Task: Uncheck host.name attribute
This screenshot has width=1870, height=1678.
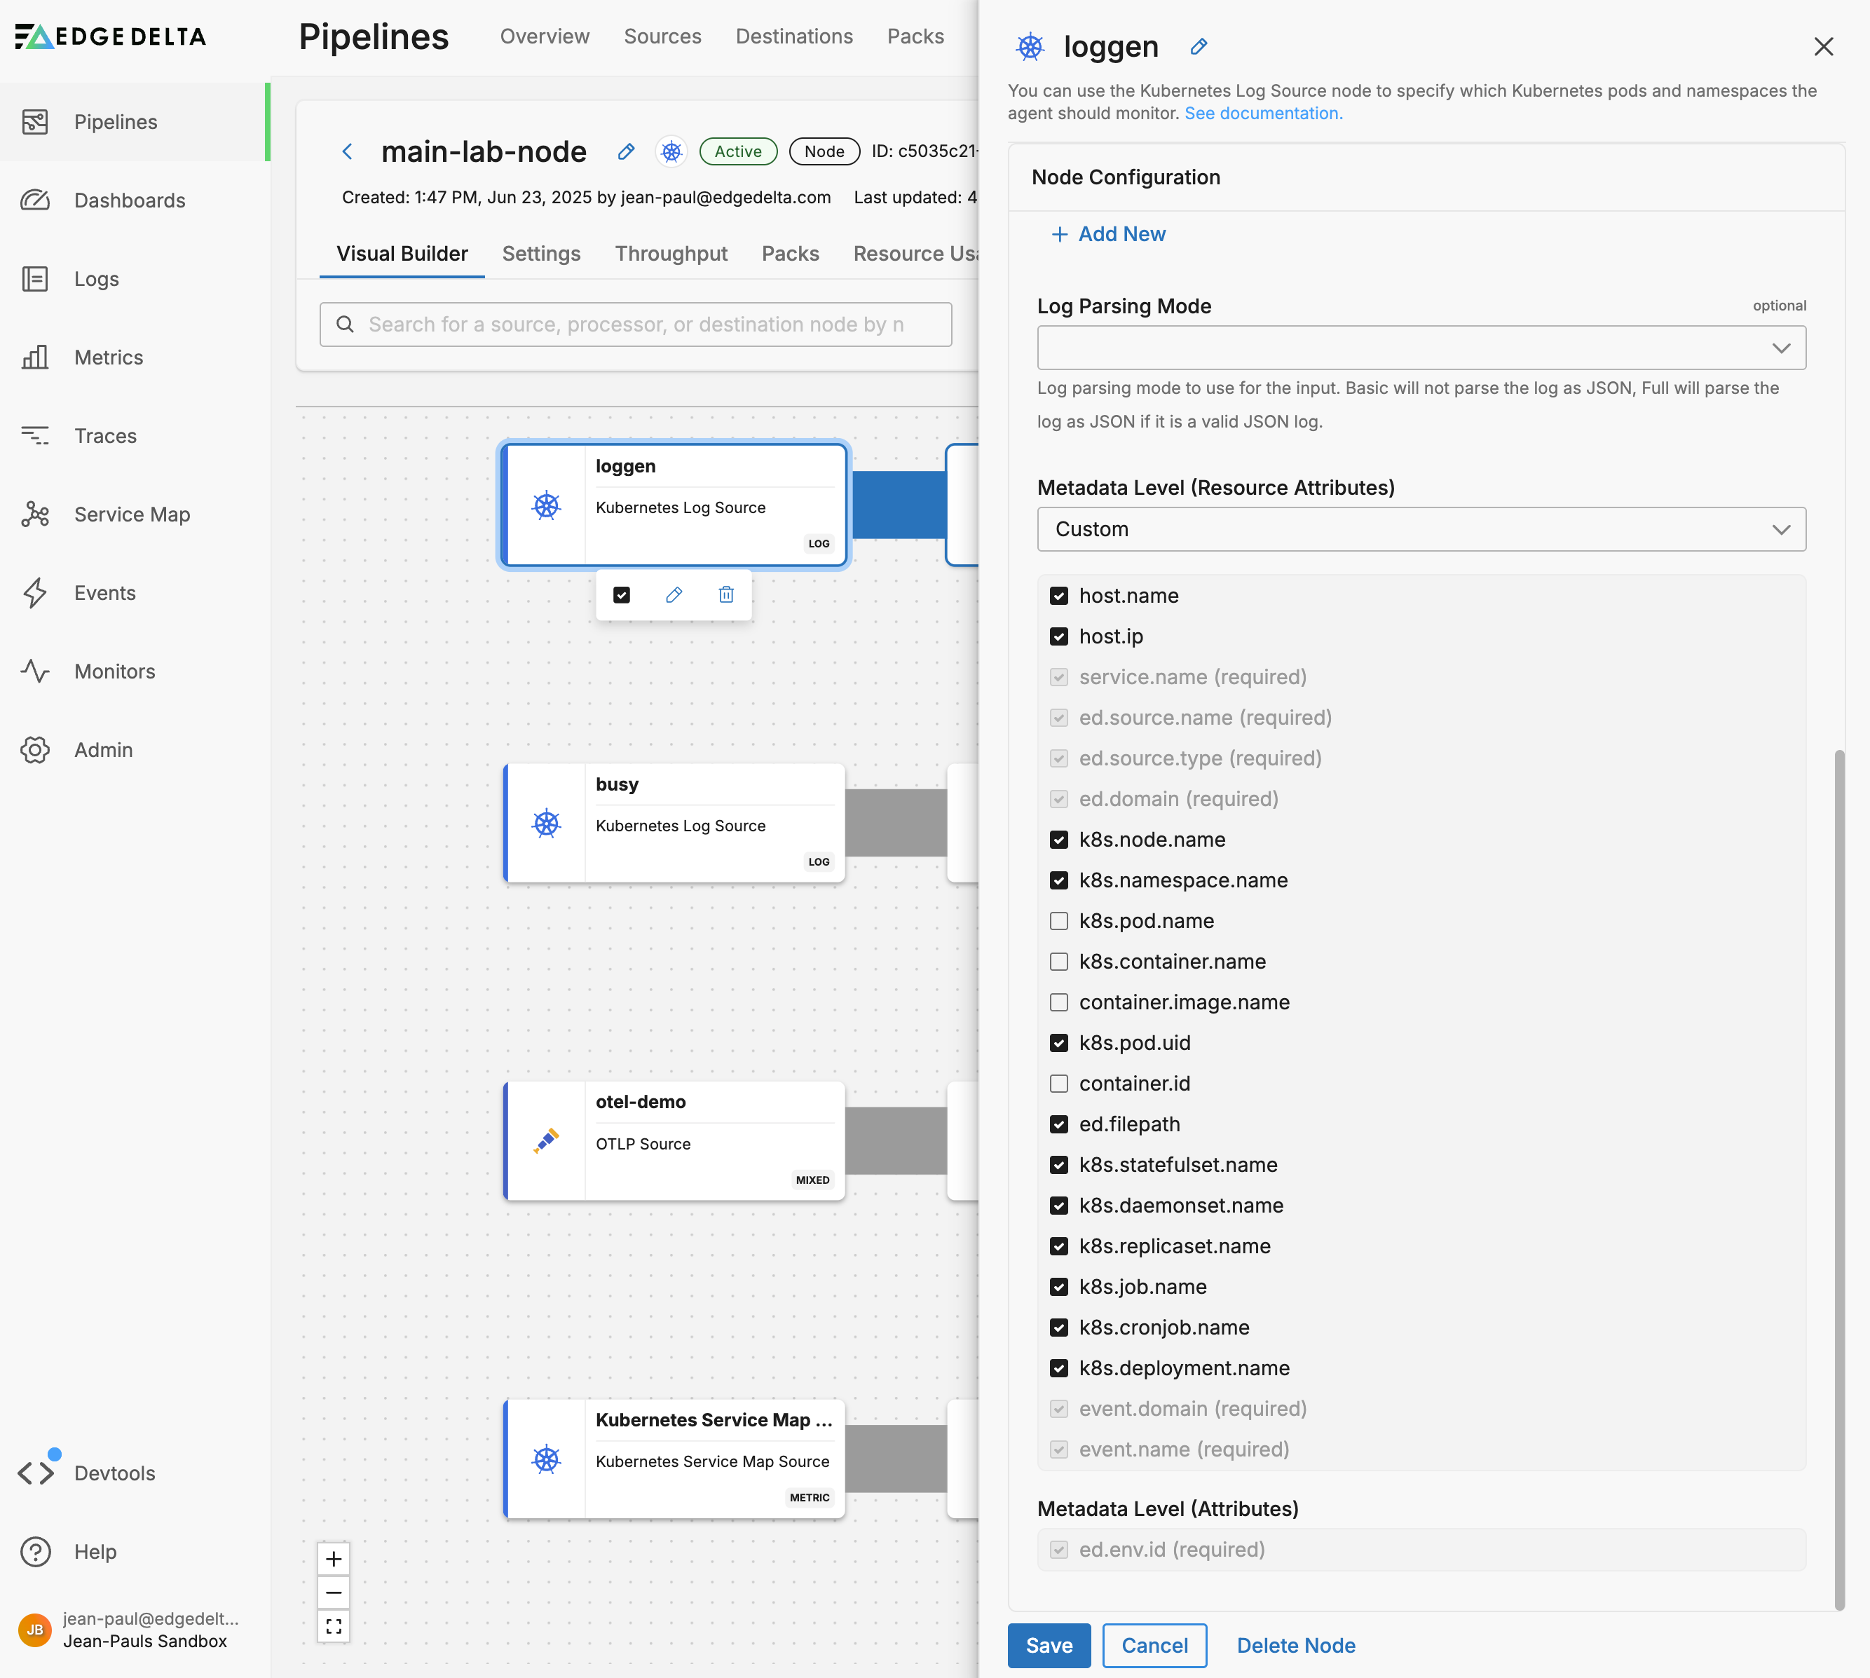Action: click(x=1060, y=596)
